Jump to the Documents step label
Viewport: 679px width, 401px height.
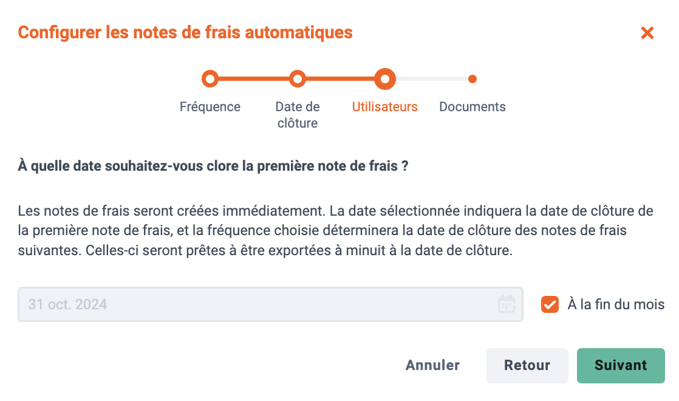click(473, 106)
